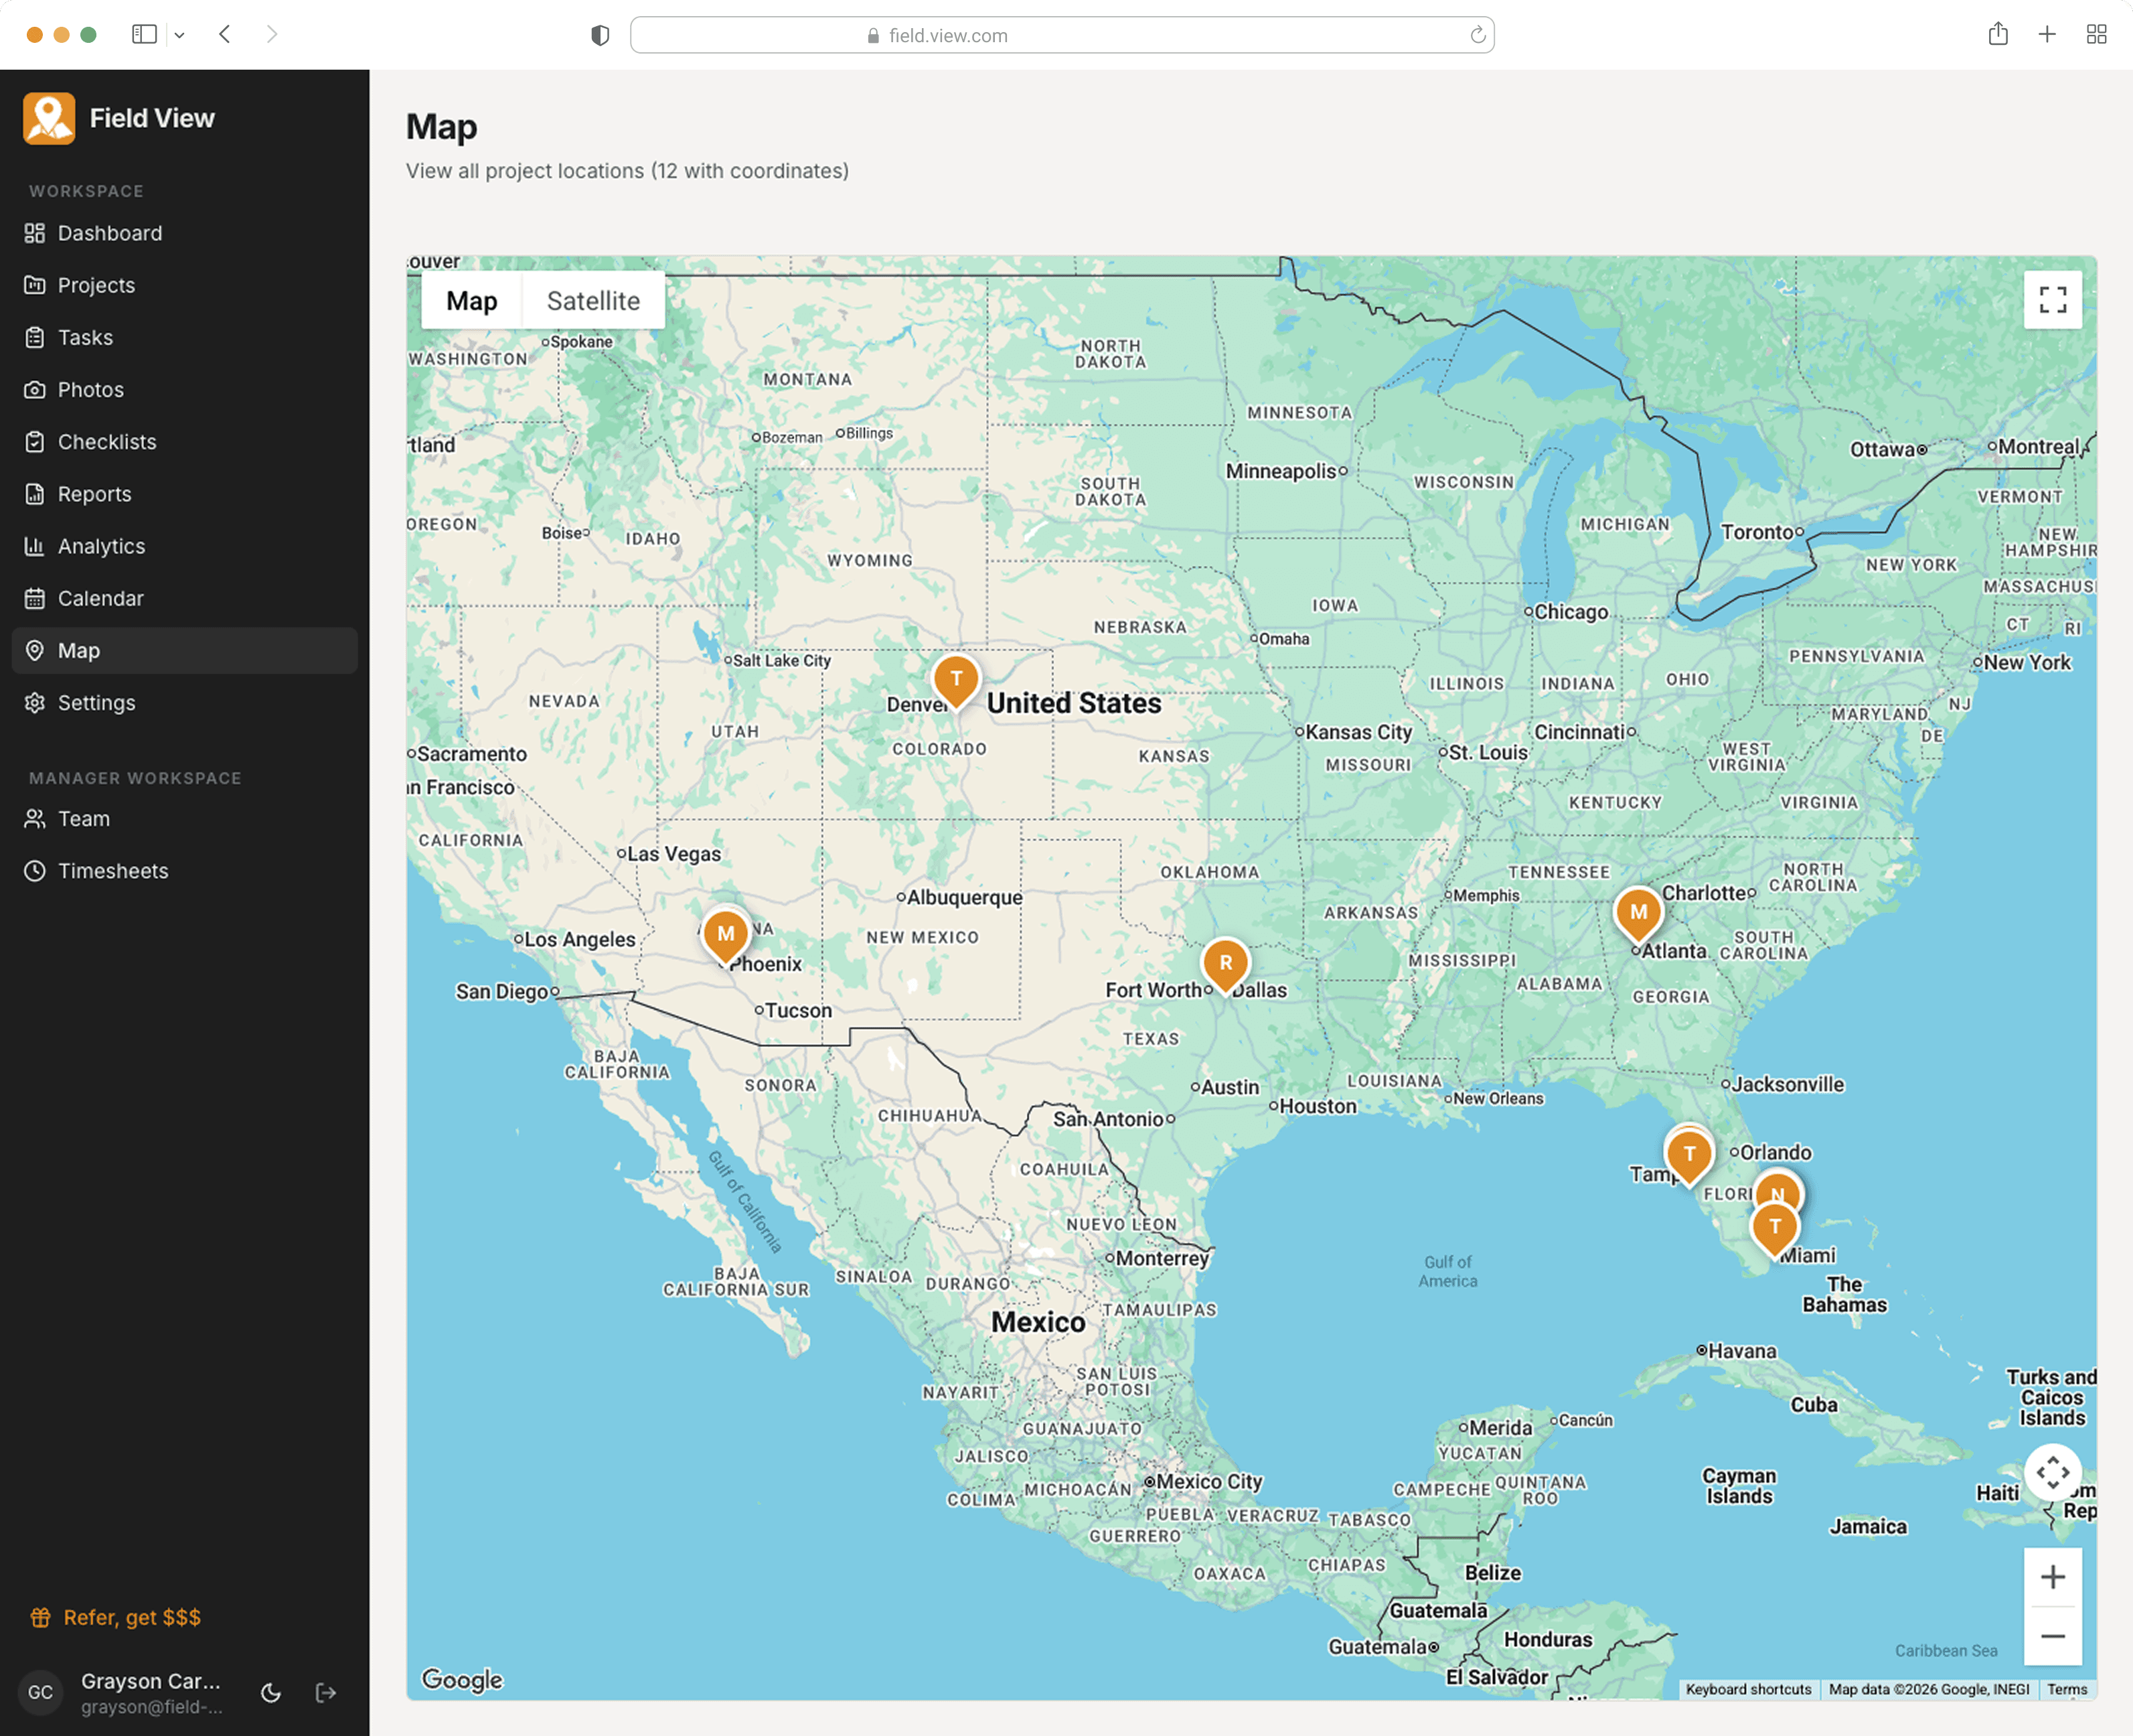Expand the sidebar options chevron
The height and width of the screenshot is (1736, 2133).
click(x=180, y=35)
